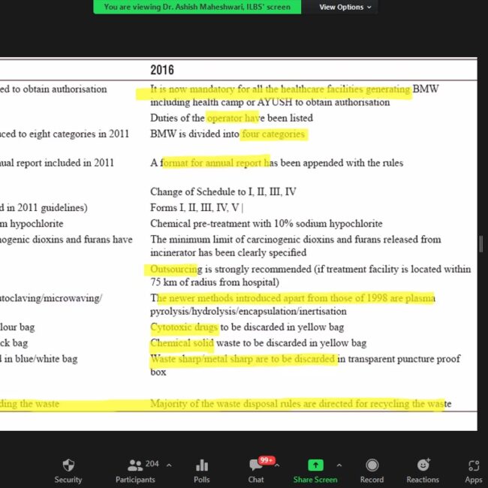The image size is (488, 488).
Task: Open the View Options dropdown
Action: click(345, 7)
